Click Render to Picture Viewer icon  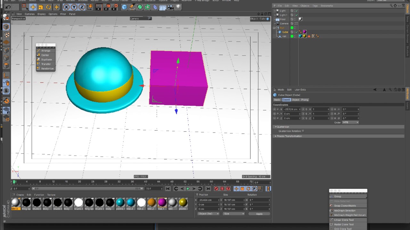[x=107, y=7]
